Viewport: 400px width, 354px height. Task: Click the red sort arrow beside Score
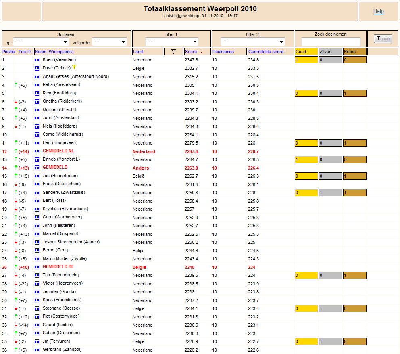click(x=202, y=52)
